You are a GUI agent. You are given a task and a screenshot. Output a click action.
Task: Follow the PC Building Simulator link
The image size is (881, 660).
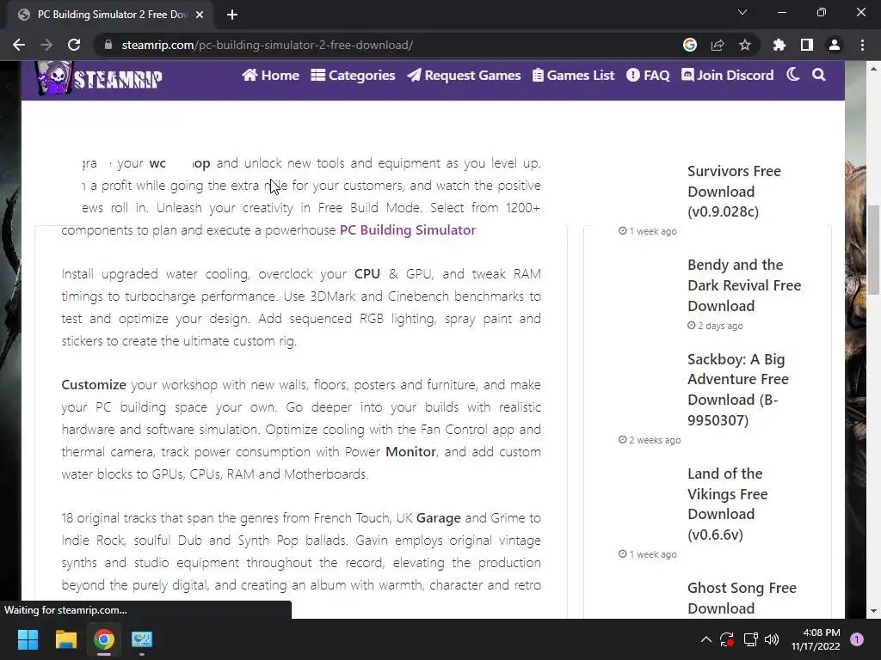coord(408,230)
